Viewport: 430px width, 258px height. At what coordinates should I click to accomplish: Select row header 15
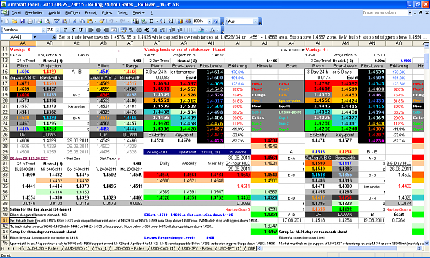tap(5, 72)
